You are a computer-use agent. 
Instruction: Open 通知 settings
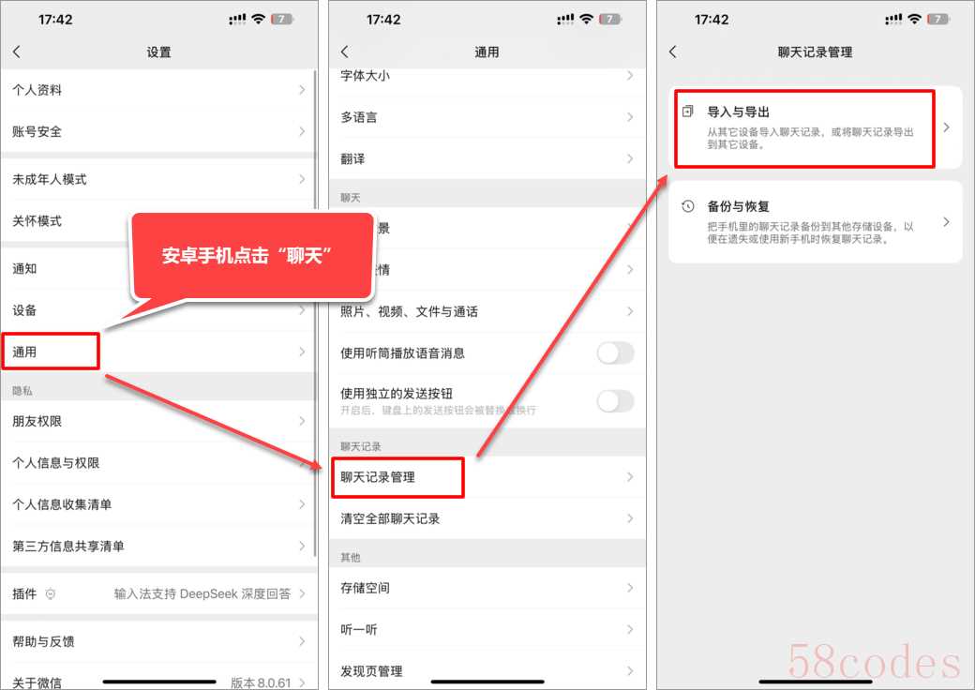click(158, 268)
